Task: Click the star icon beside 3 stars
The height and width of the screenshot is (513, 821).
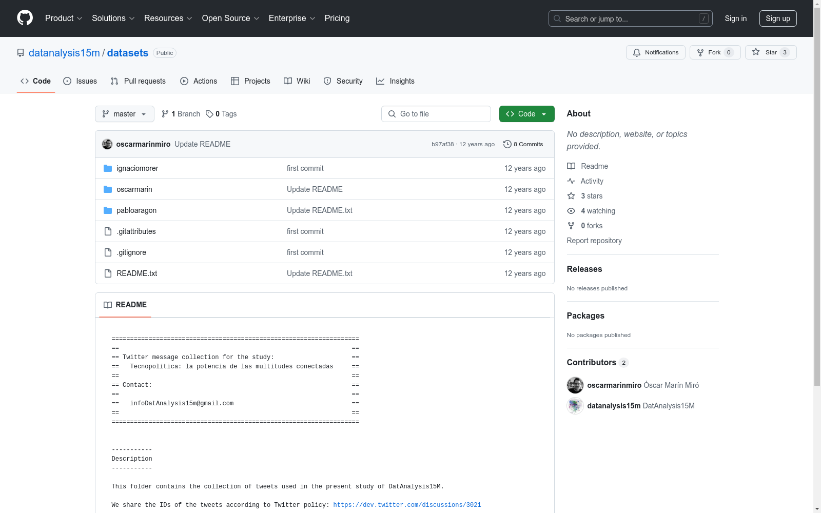Action: click(571, 196)
